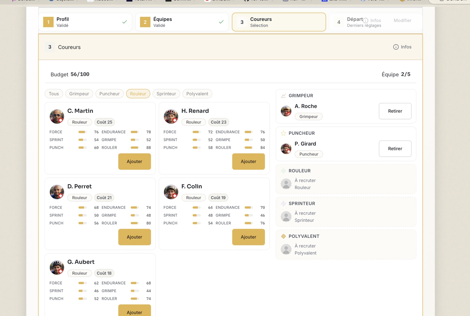Viewport: 470px width, 316px height.
Task: Remove A. Roche from the team
Action: (395, 111)
